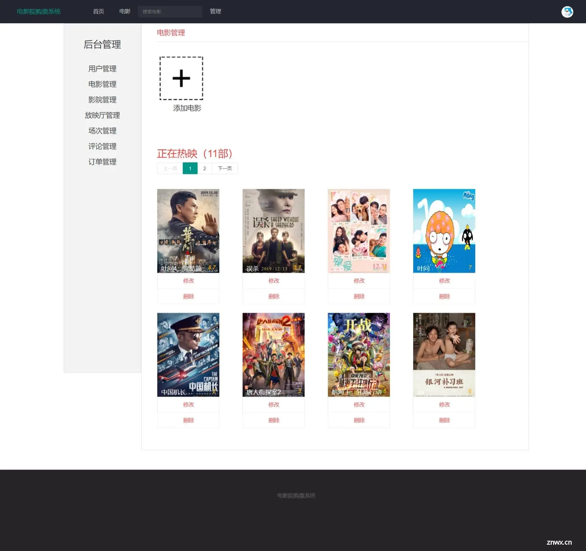Click 修改 under 银河补习班
Screen dimensions: 586x551
pos(444,405)
